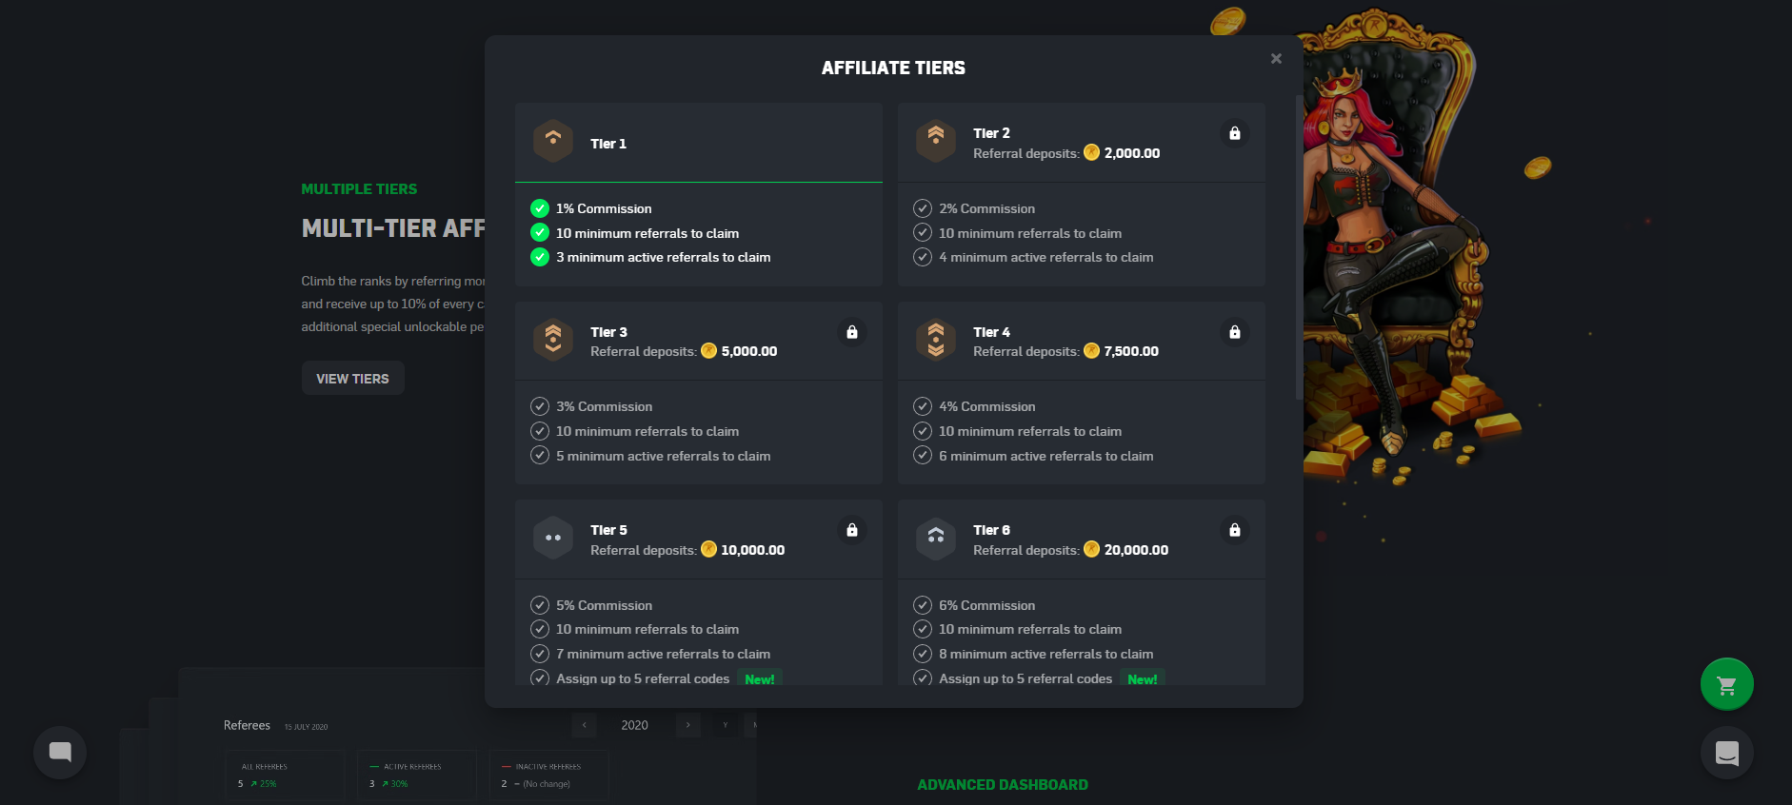
Task: Click the Tier 5 rank badge icon
Action: click(552, 539)
